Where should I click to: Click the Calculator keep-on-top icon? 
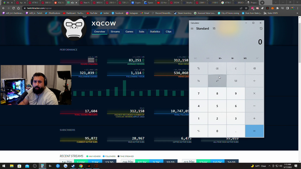[214, 29]
